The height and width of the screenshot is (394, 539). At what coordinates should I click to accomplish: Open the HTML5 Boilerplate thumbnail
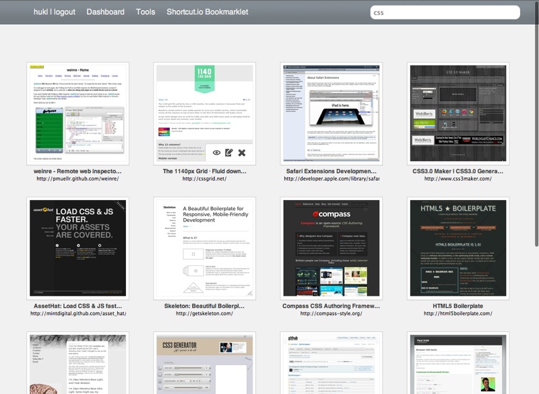click(458, 249)
